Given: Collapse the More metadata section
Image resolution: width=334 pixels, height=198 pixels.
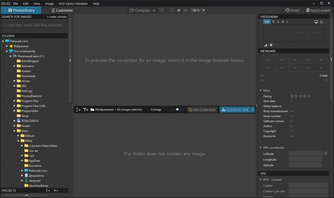Looking at the screenshot, I should (x=261, y=90).
